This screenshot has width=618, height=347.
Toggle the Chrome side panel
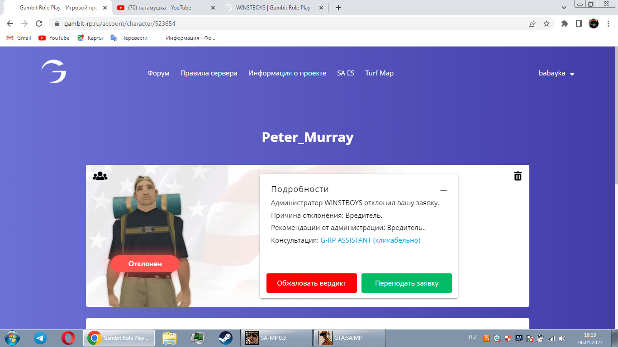click(579, 23)
